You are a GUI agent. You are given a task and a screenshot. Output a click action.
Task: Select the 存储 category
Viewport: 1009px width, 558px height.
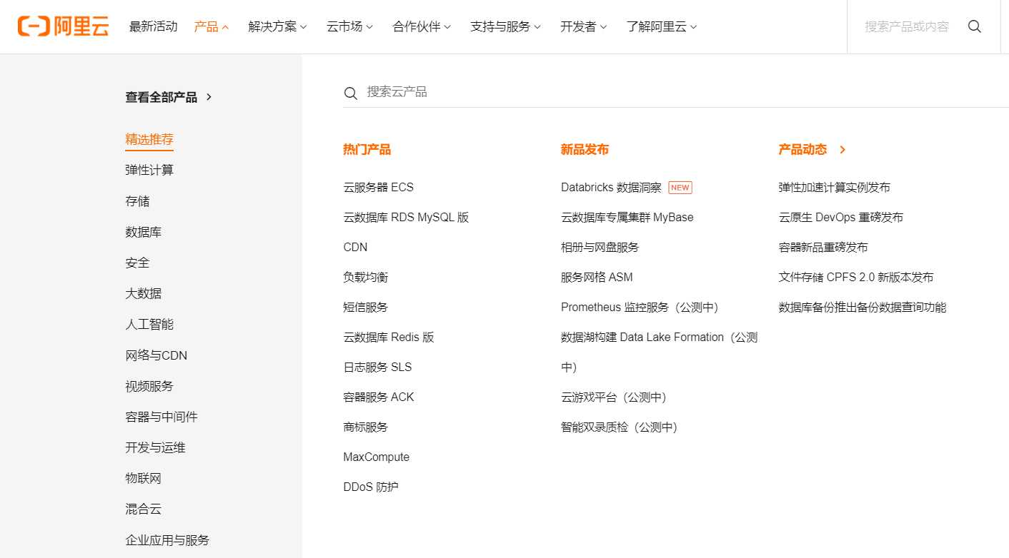click(x=137, y=201)
